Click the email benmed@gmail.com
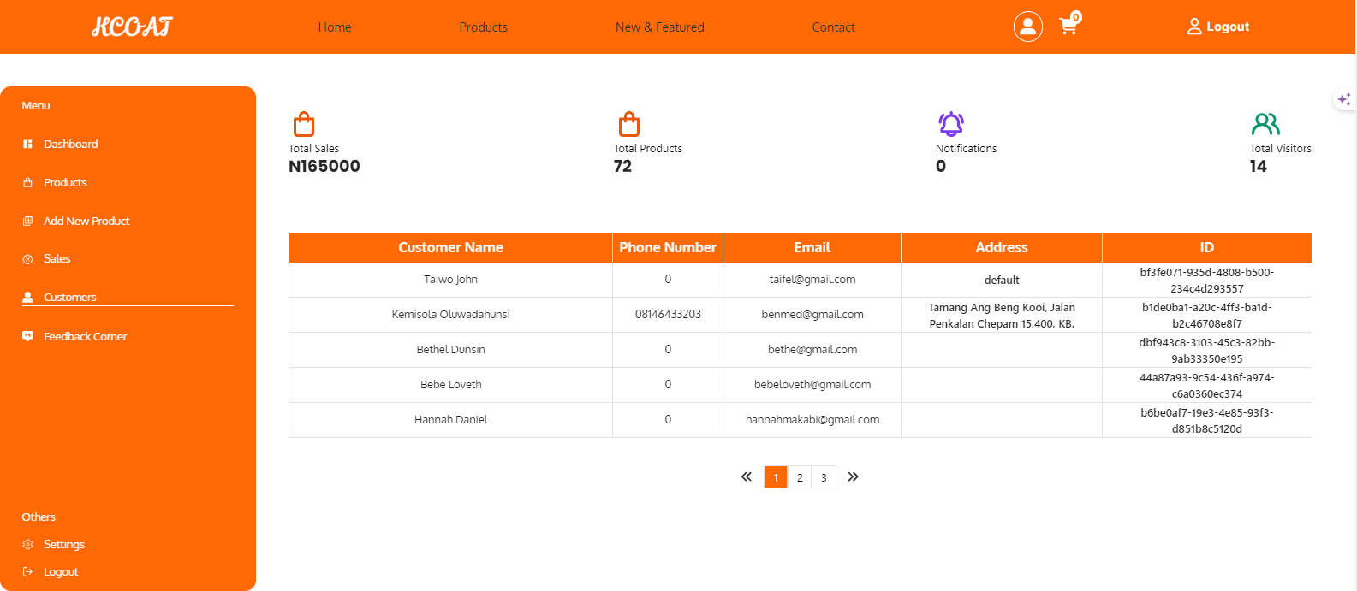1357x591 pixels. coord(812,315)
